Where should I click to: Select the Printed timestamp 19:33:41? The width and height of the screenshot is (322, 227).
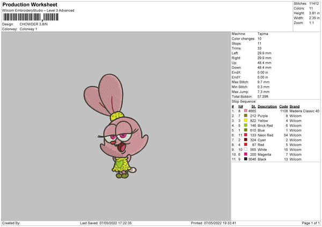228,223
